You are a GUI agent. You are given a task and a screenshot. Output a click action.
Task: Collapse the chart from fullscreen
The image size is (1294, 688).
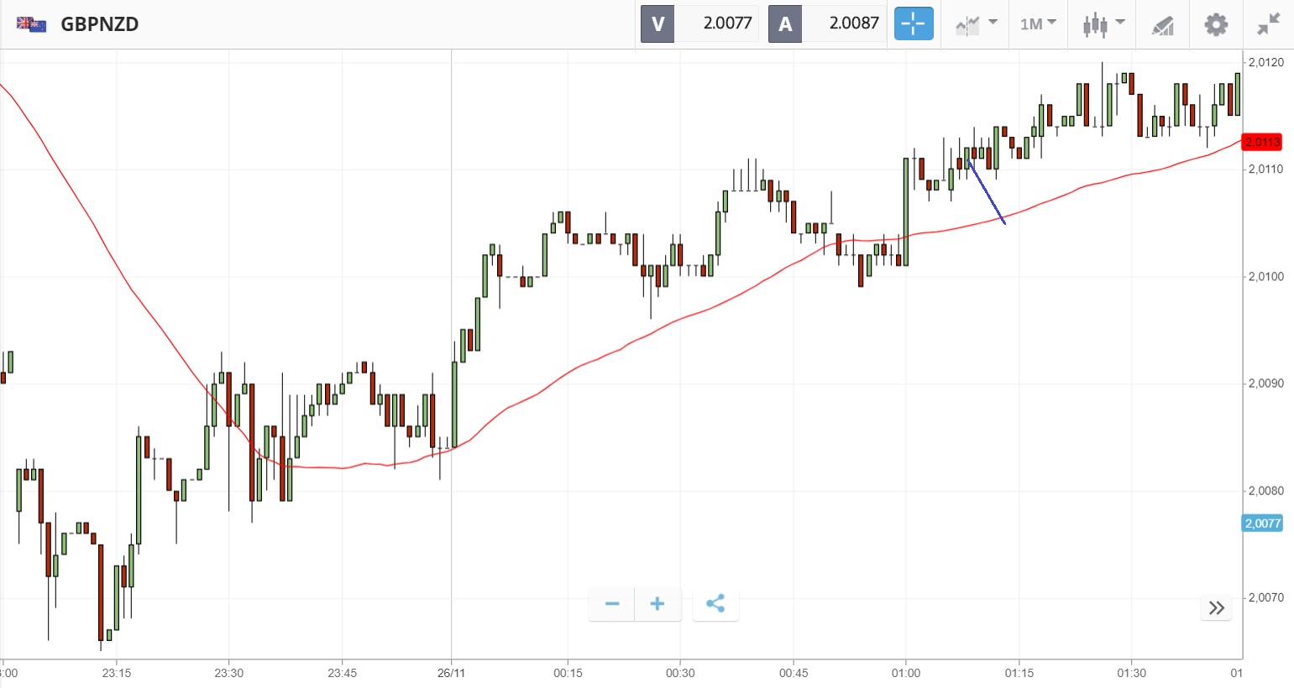pos(1268,23)
